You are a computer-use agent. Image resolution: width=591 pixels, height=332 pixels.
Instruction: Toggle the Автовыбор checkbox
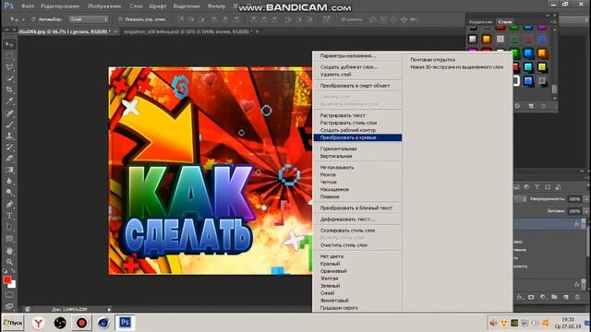coord(33,19)
